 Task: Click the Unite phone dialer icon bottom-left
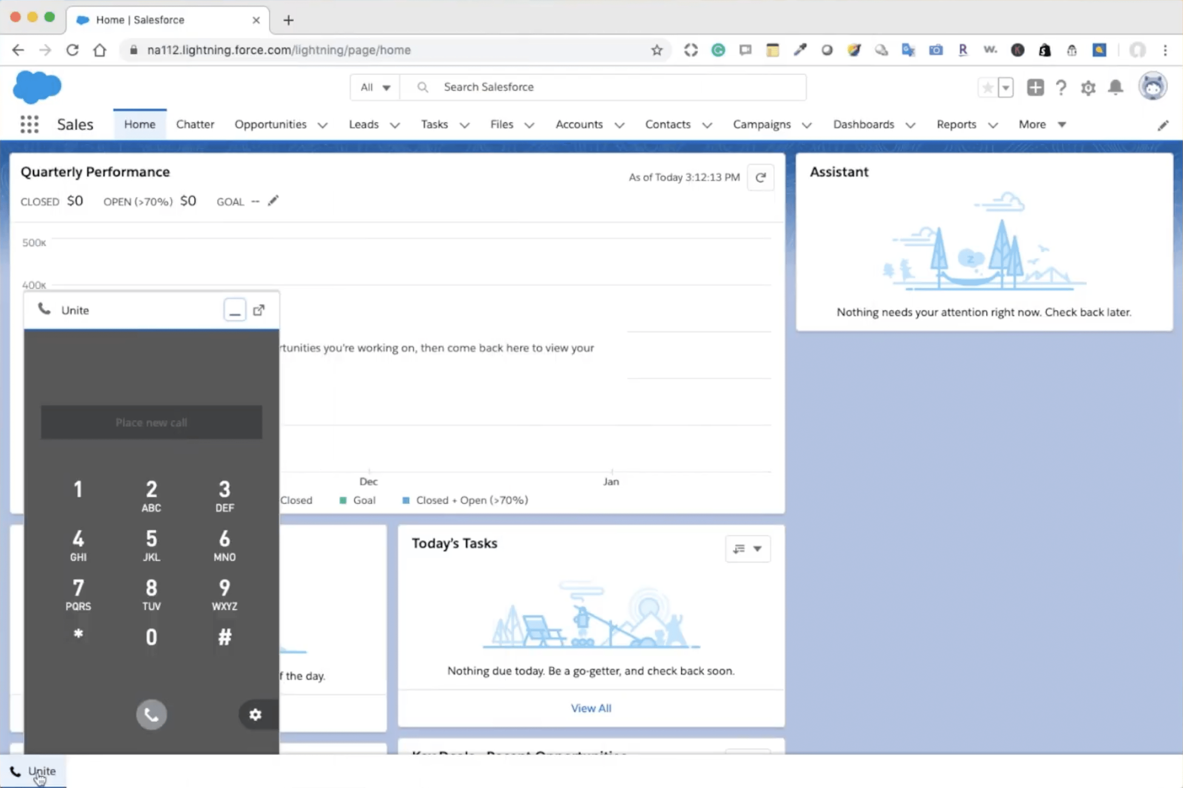15,771
